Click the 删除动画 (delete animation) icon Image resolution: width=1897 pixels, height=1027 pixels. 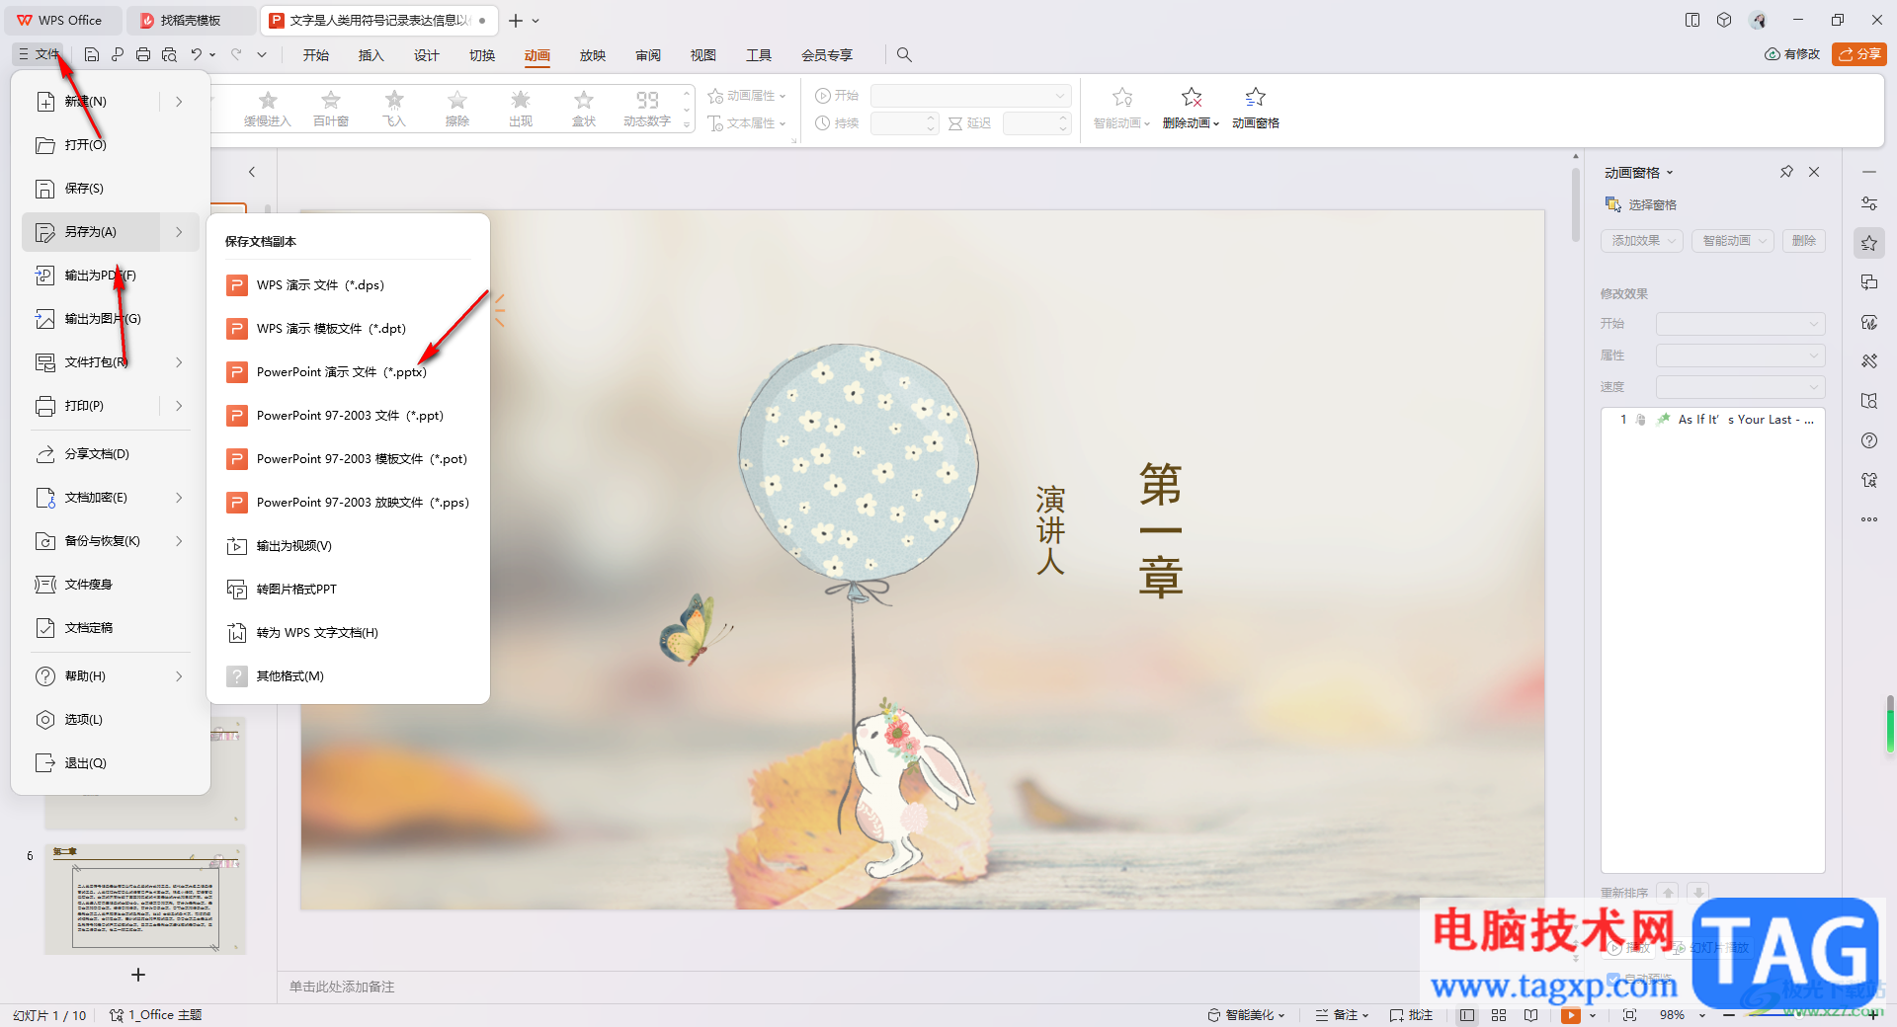(x=1192, y=98)
